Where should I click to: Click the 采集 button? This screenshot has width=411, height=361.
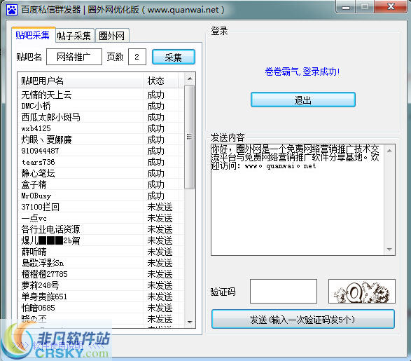174,57
